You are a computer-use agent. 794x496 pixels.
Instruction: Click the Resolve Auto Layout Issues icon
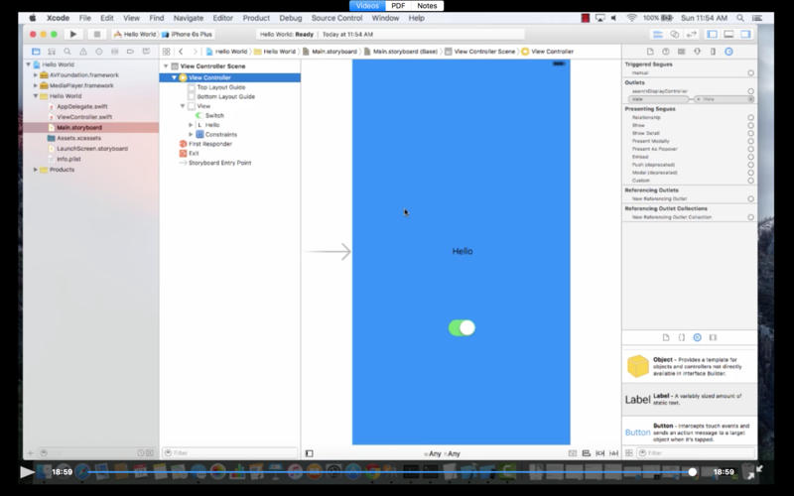613,453
